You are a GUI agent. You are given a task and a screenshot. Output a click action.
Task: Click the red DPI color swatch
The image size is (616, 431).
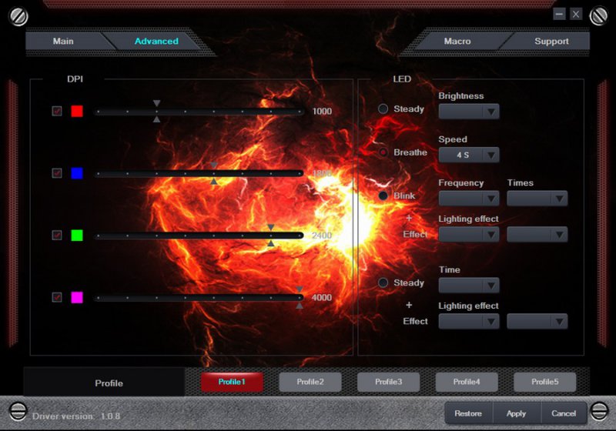[x=77, y=111]
